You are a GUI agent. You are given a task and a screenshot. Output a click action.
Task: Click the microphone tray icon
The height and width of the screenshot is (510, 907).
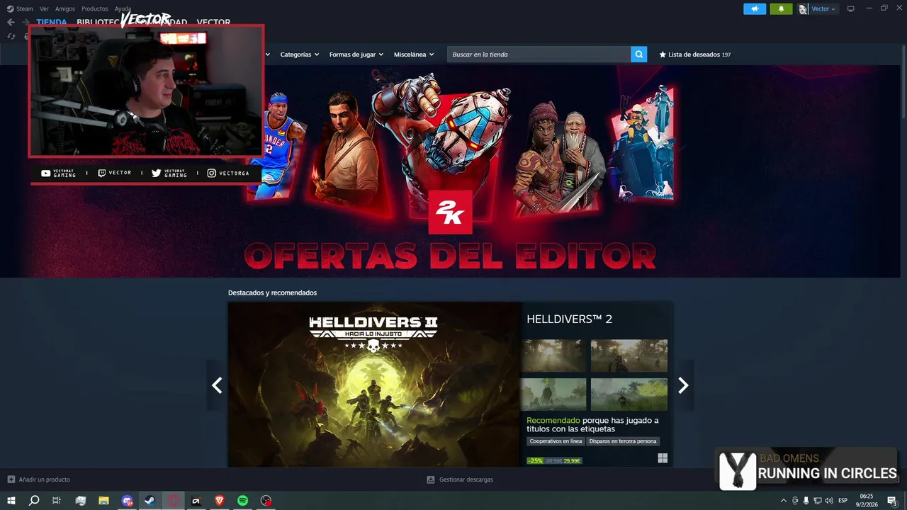coord(806,501)
